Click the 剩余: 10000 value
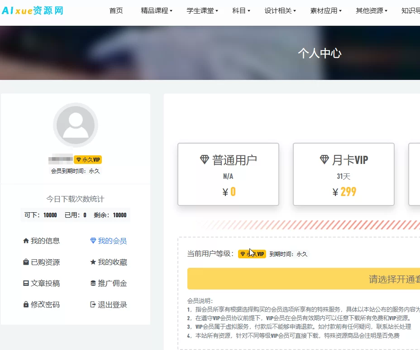This screenshot has height=350, width=420. click(x=110, y=215)
